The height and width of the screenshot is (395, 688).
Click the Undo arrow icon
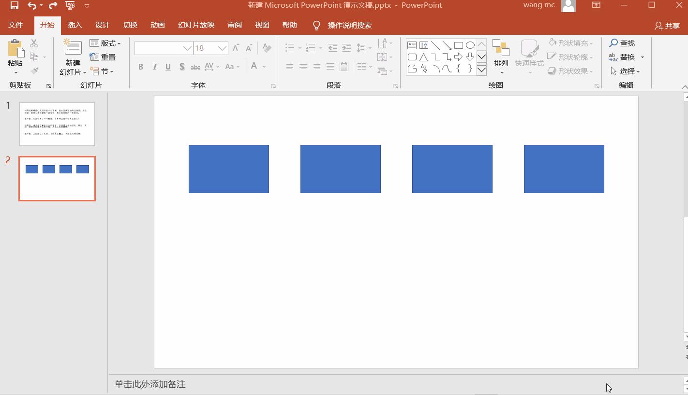pos(32,5)
